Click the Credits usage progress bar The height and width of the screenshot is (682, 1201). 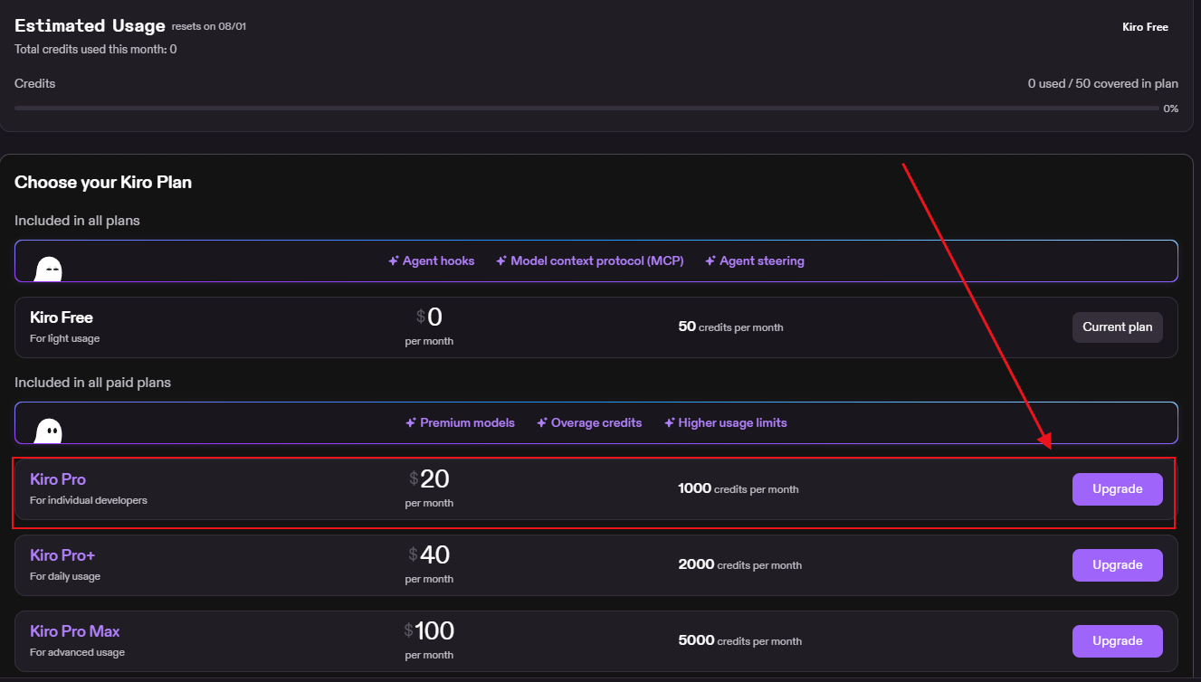tap(586, 109)
